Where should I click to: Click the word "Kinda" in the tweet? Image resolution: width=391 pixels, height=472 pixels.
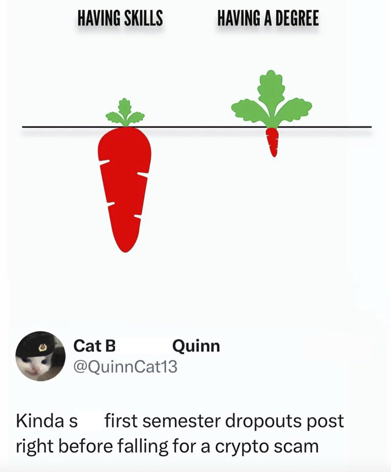click(39, 421)
